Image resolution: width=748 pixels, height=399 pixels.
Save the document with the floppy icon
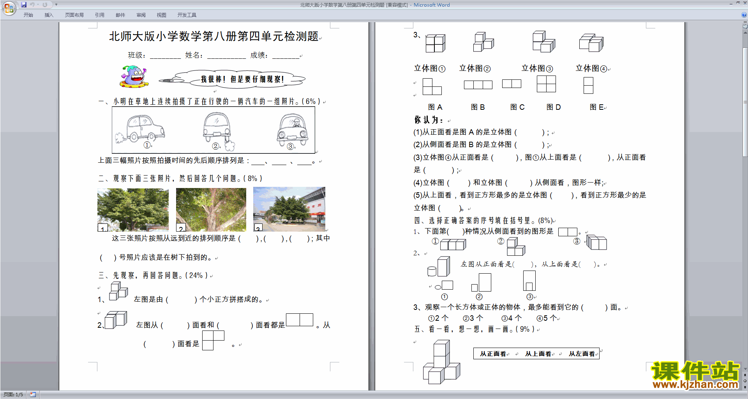[x=24, y=5]
